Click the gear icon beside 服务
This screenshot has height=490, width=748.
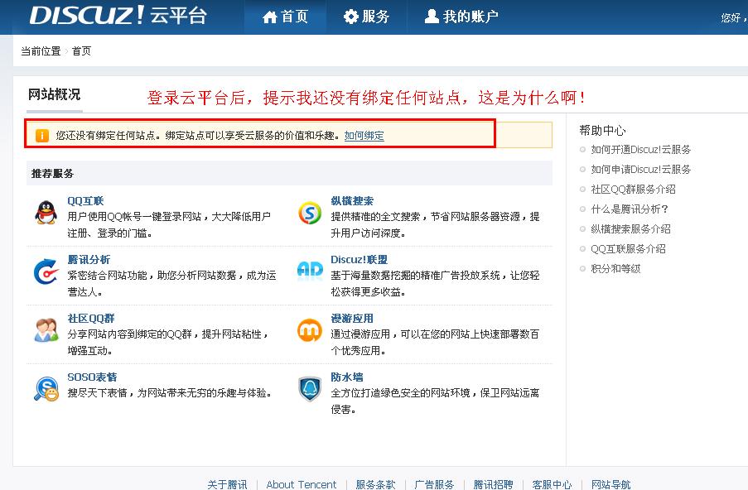pyautogui.click(x=350, y=17)
